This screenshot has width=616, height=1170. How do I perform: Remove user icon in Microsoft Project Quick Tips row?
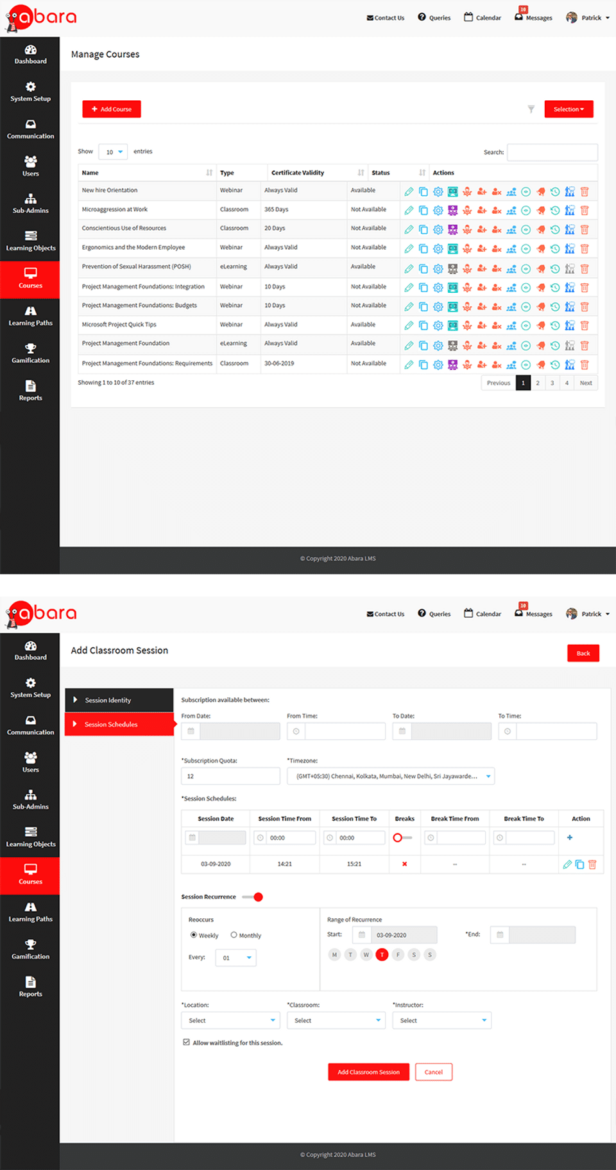497,326
